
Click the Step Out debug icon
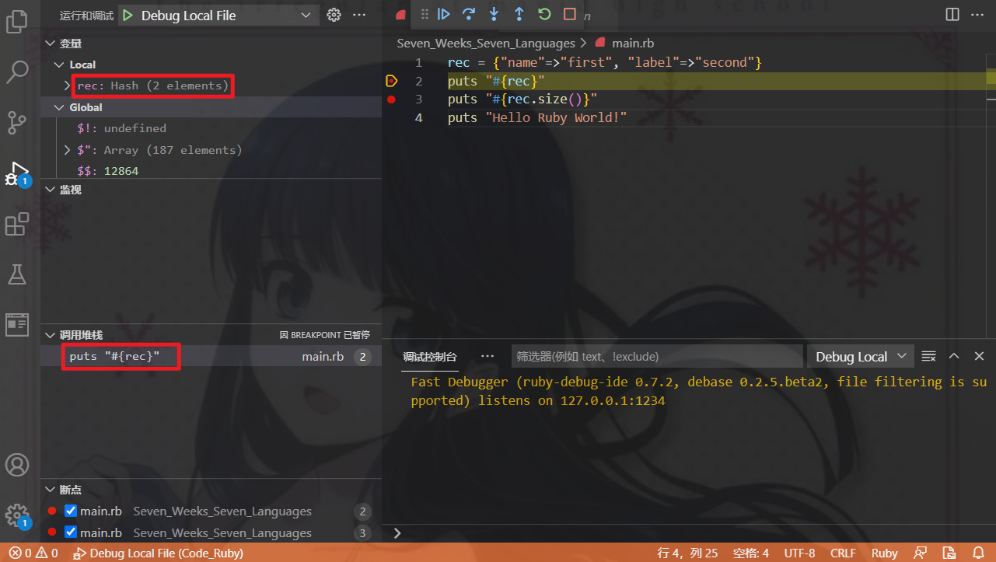tap(518, 14)
